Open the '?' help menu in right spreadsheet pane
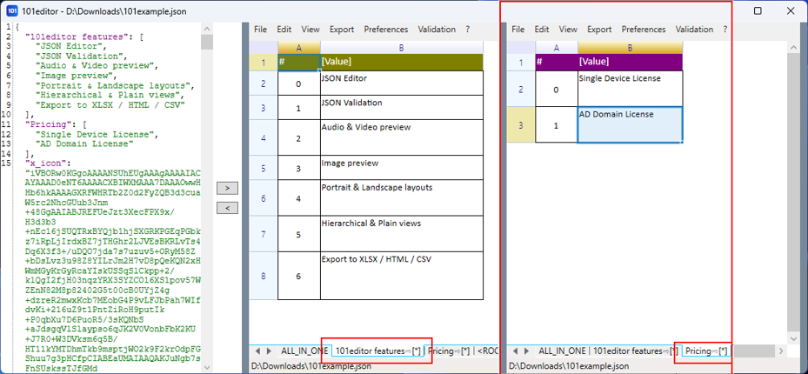 [x=725, y=30]
